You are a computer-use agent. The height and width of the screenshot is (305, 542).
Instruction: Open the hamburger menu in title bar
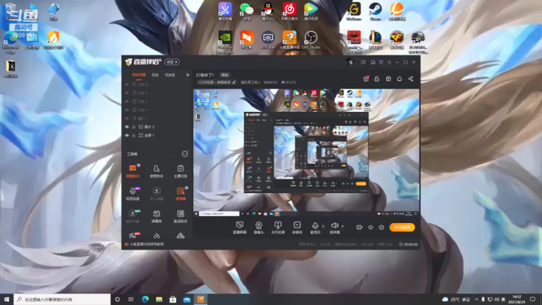coord(389,62)
